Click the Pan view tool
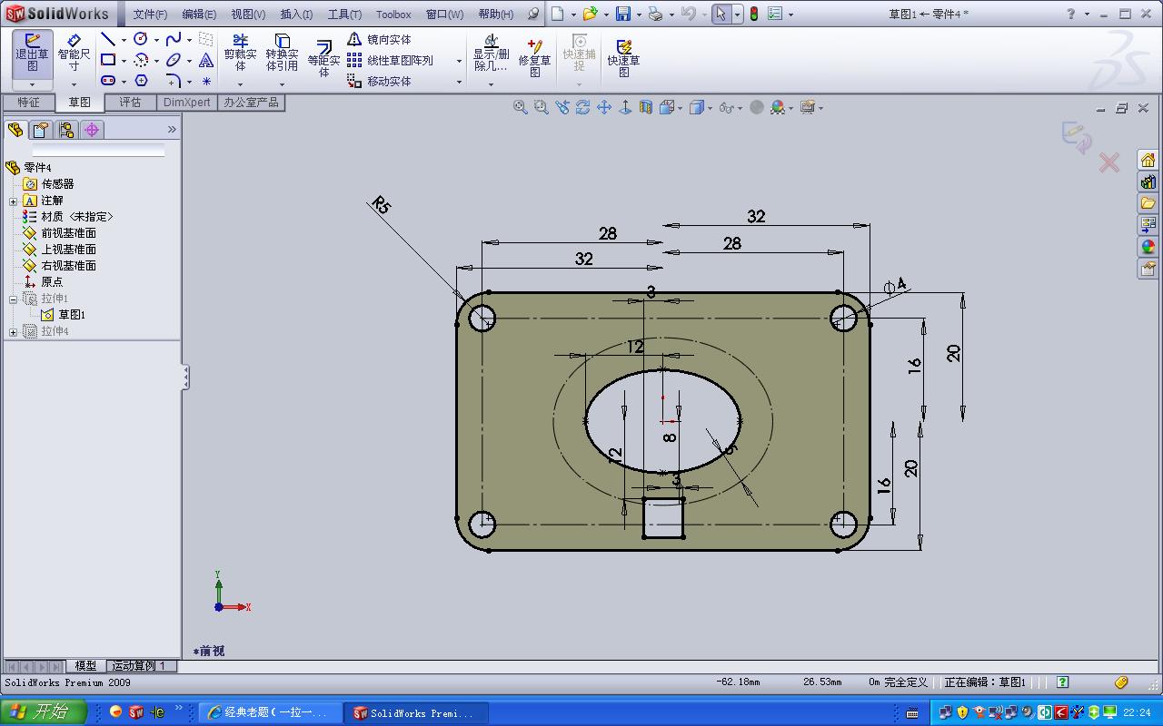The image size is (1163, 726). point(603,107)
